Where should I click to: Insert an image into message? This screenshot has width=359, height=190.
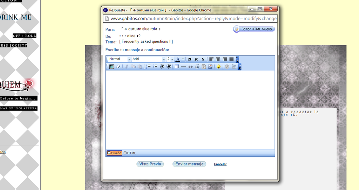210,67
